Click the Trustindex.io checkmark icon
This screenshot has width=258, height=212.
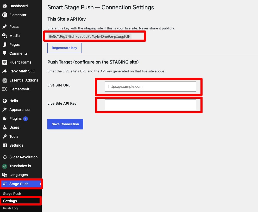(x=5, y=166)
